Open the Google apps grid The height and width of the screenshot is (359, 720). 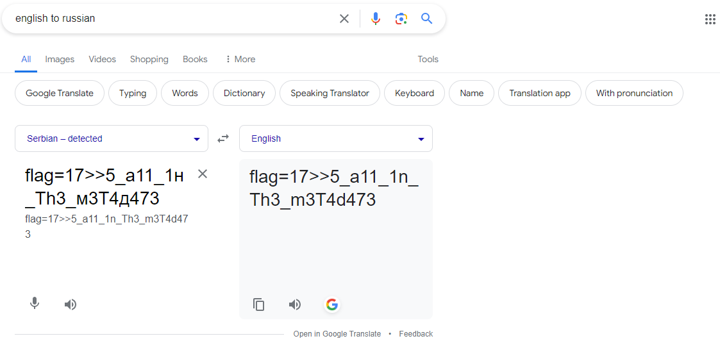(710, 19)
